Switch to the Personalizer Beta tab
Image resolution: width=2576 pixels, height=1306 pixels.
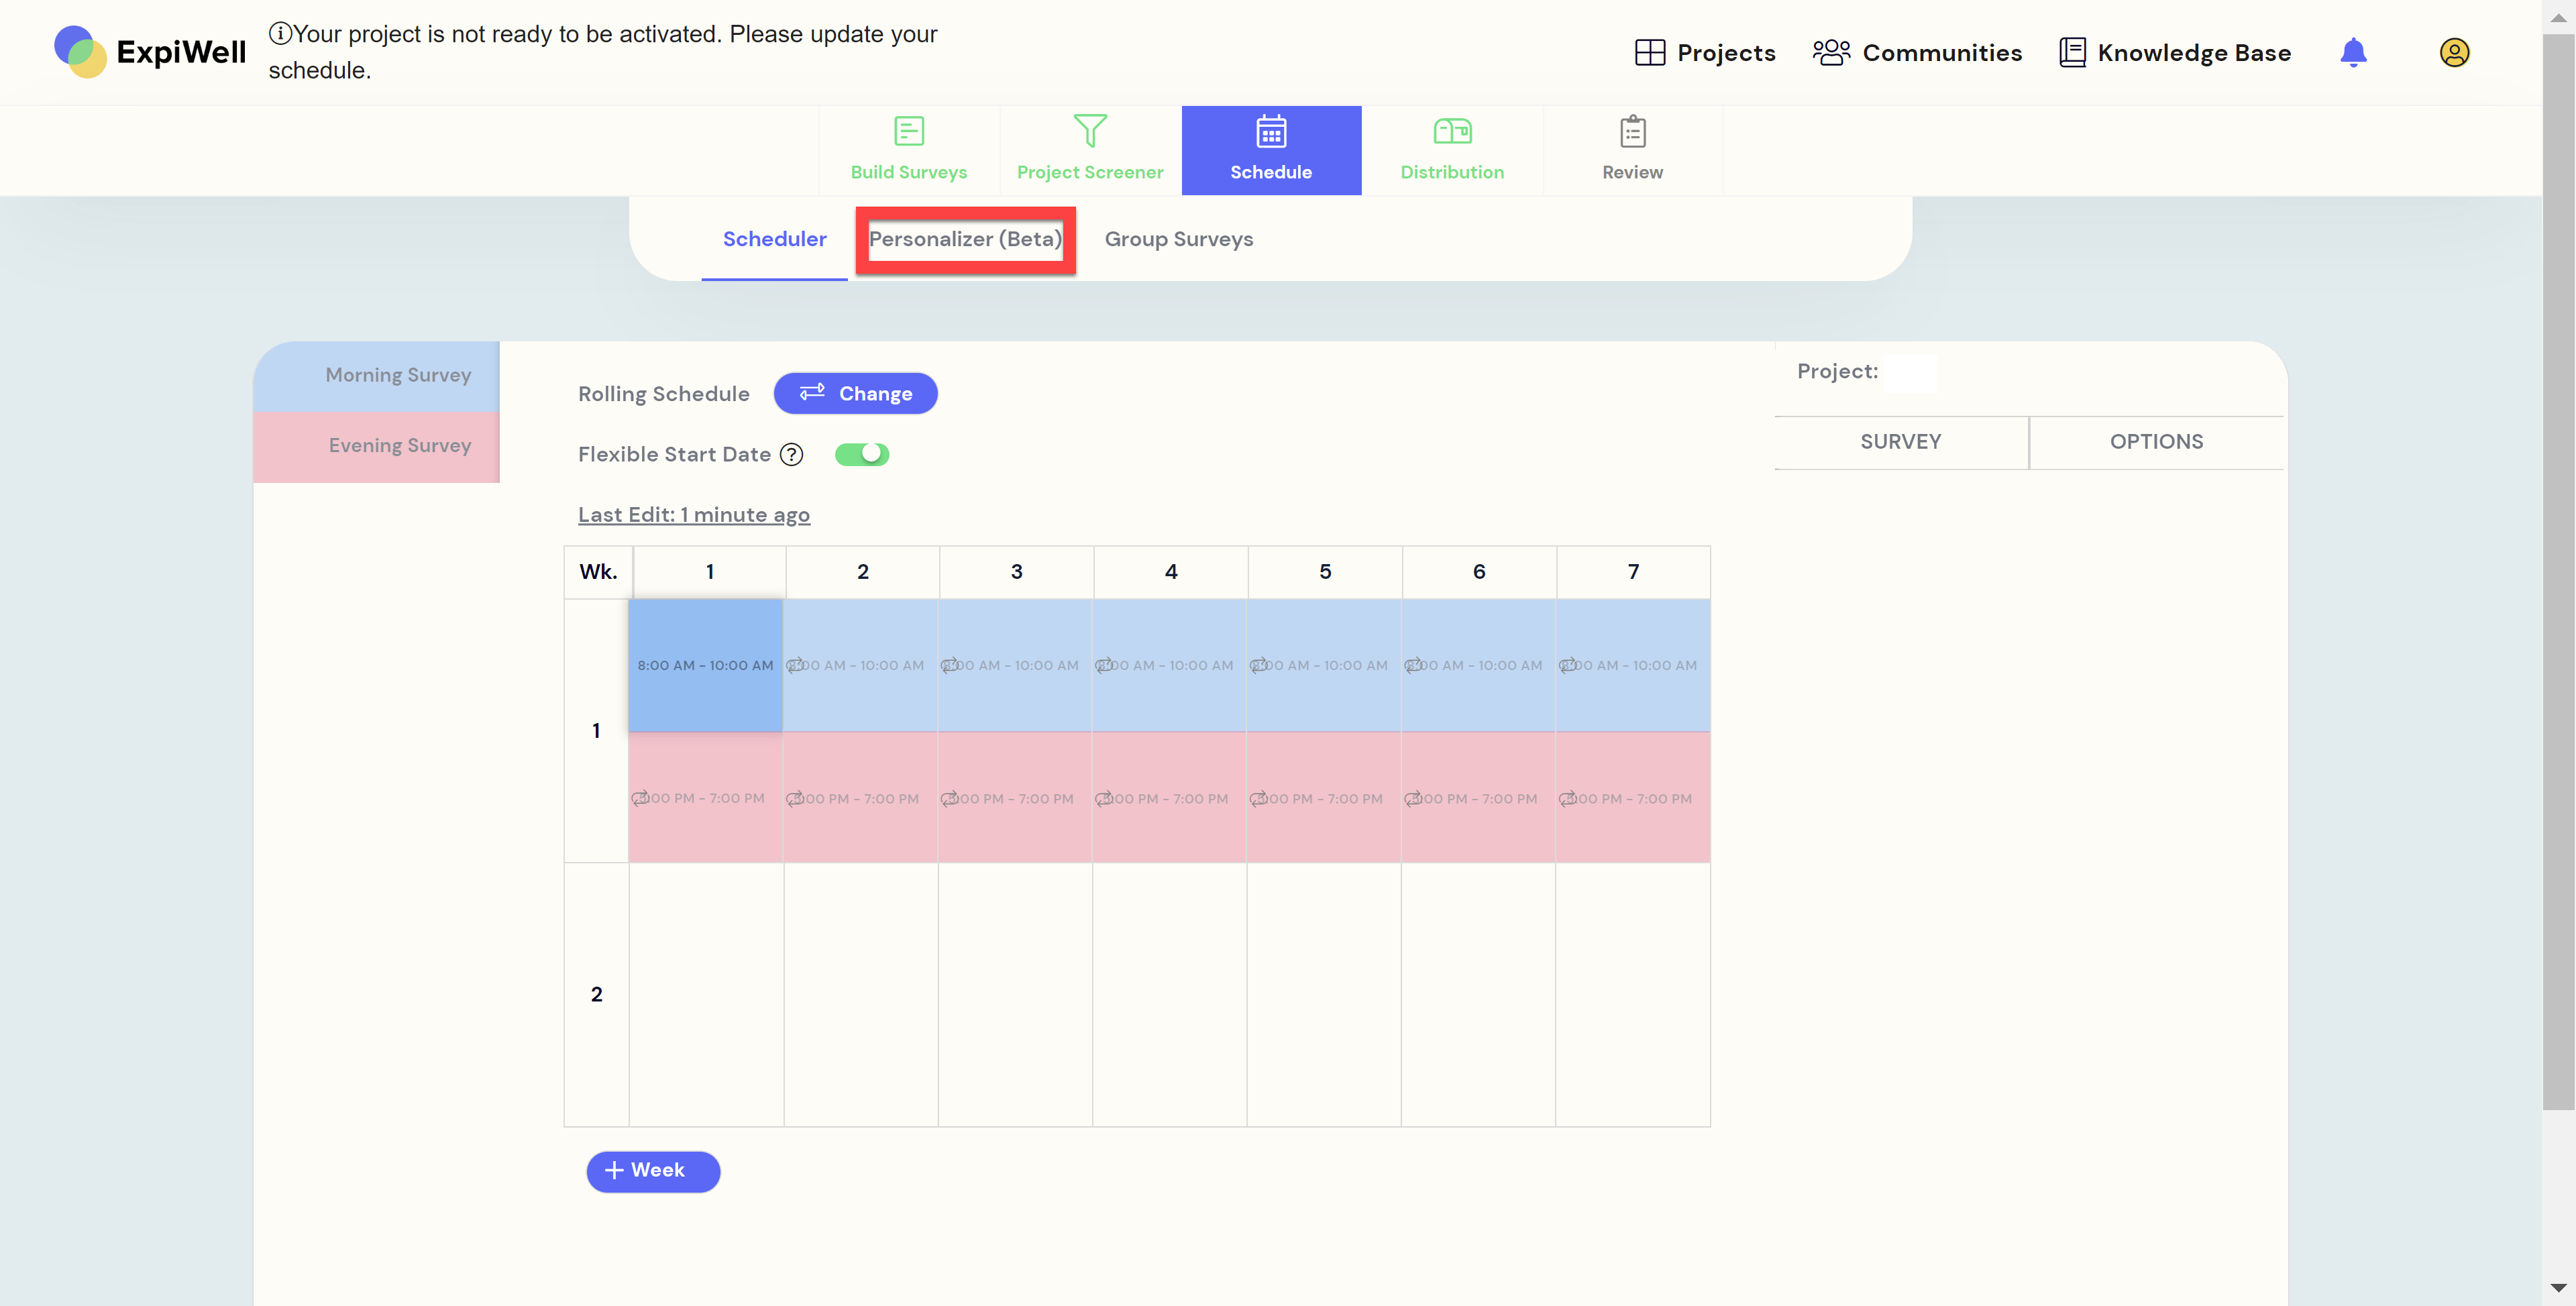966,238
